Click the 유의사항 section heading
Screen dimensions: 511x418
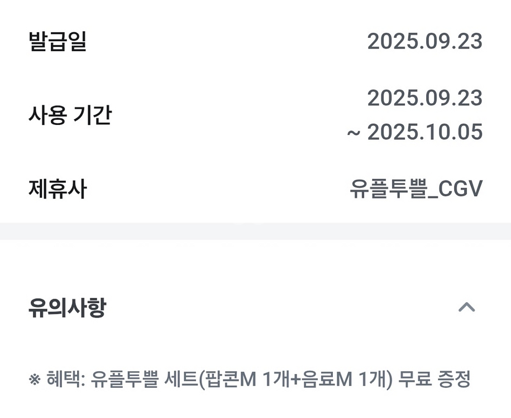[x=66, y=307]
